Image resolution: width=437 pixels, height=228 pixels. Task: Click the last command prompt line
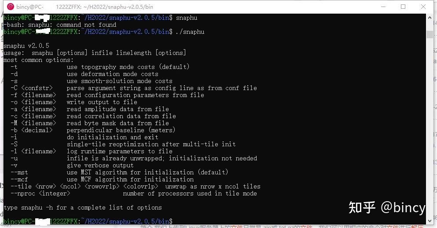pos(88,221)
